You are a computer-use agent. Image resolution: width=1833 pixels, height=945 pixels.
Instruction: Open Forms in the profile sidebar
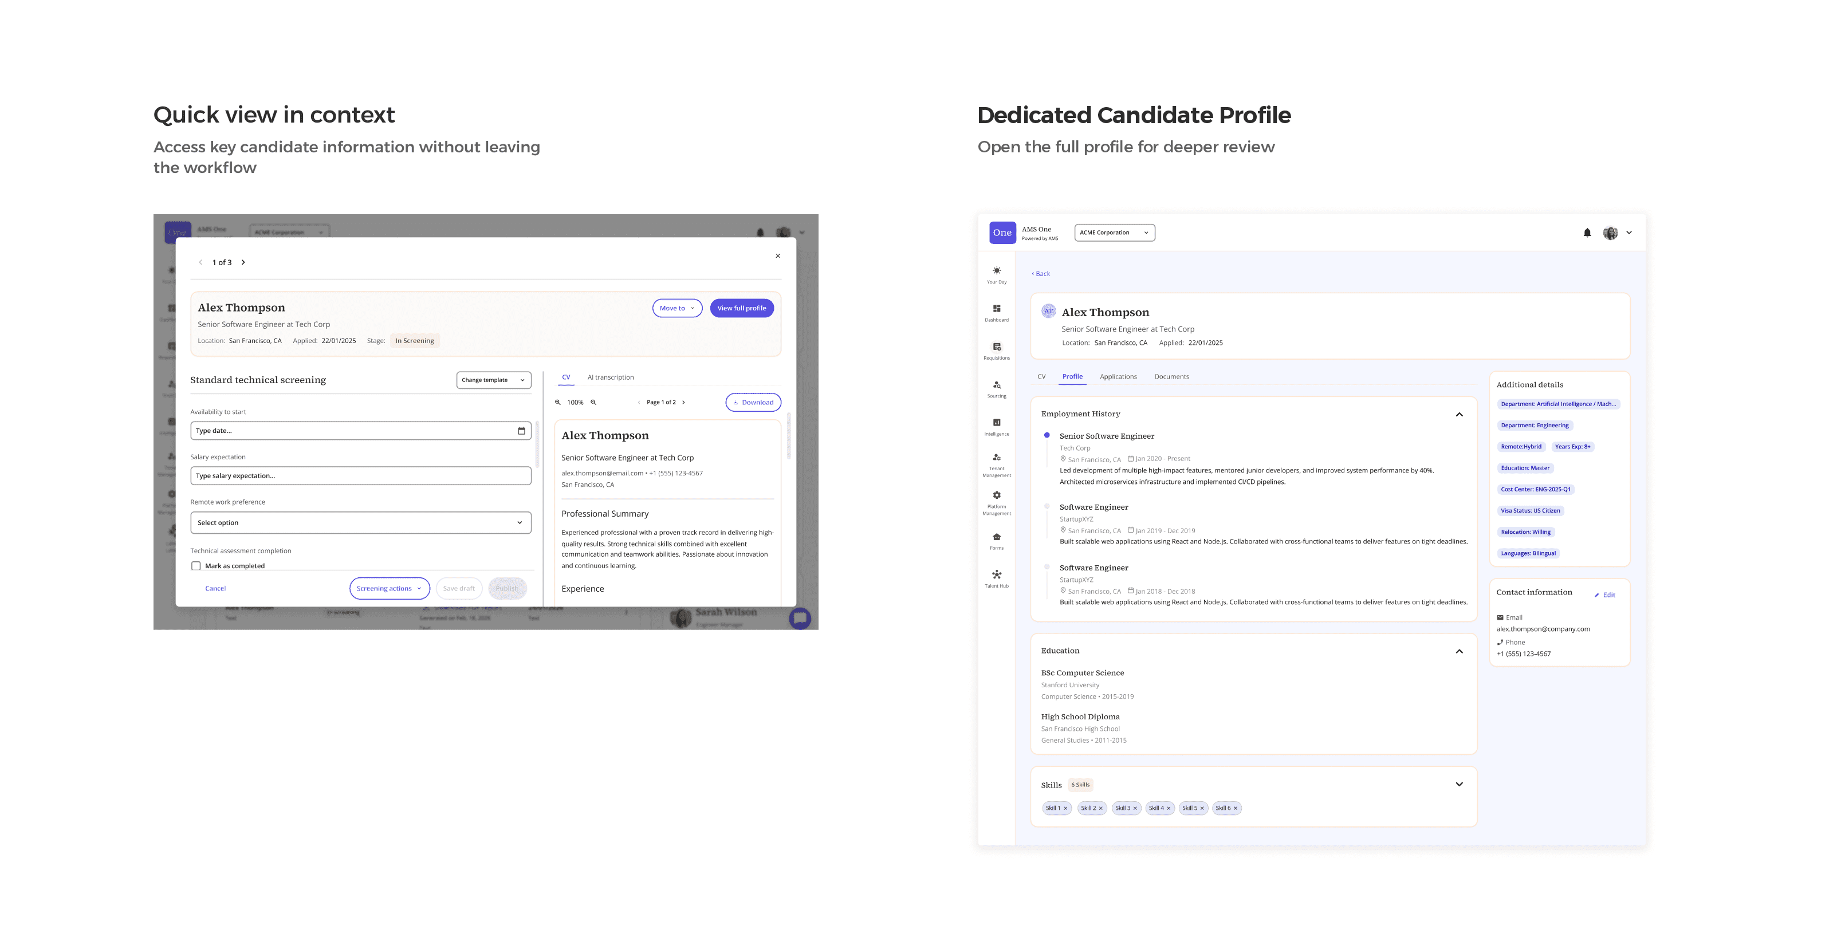pos(996,542)
